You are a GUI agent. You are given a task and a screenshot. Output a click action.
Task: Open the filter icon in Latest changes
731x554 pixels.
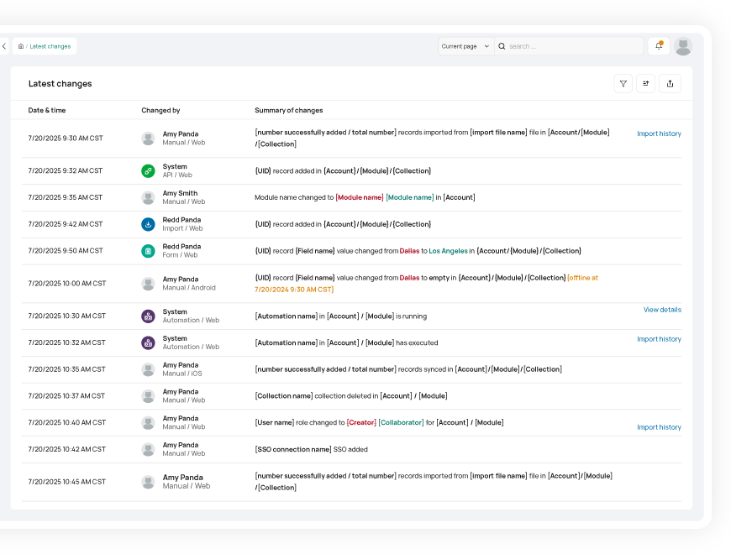pos(623,83)
